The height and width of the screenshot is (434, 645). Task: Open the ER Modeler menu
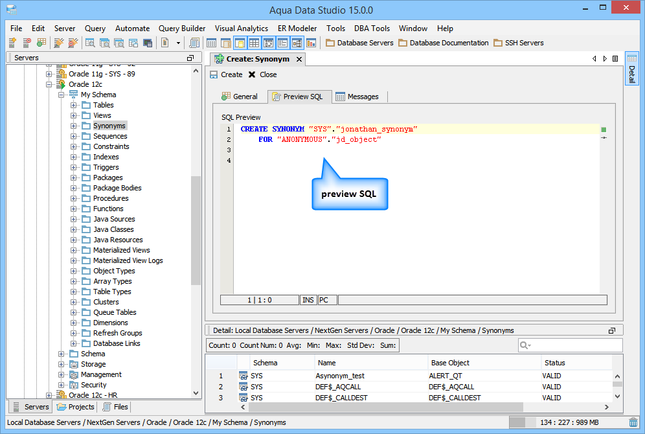(297, 29)
